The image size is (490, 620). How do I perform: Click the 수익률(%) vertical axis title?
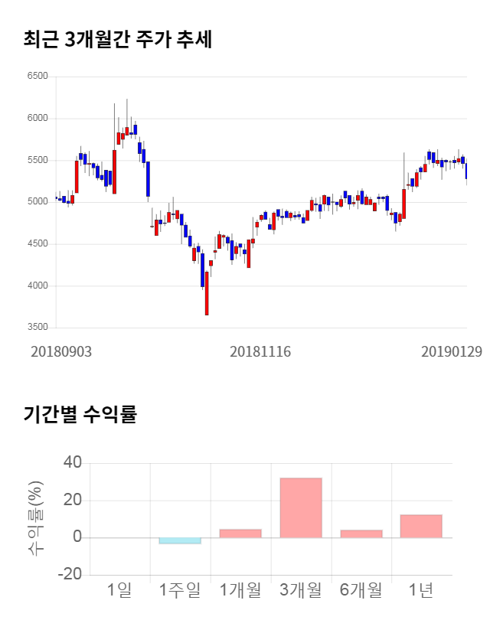click(x=36, y=519)
